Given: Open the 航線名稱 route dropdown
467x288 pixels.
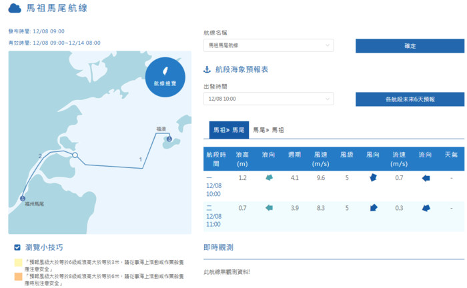Looking at the screenshot, I should (x=268, y=45).
